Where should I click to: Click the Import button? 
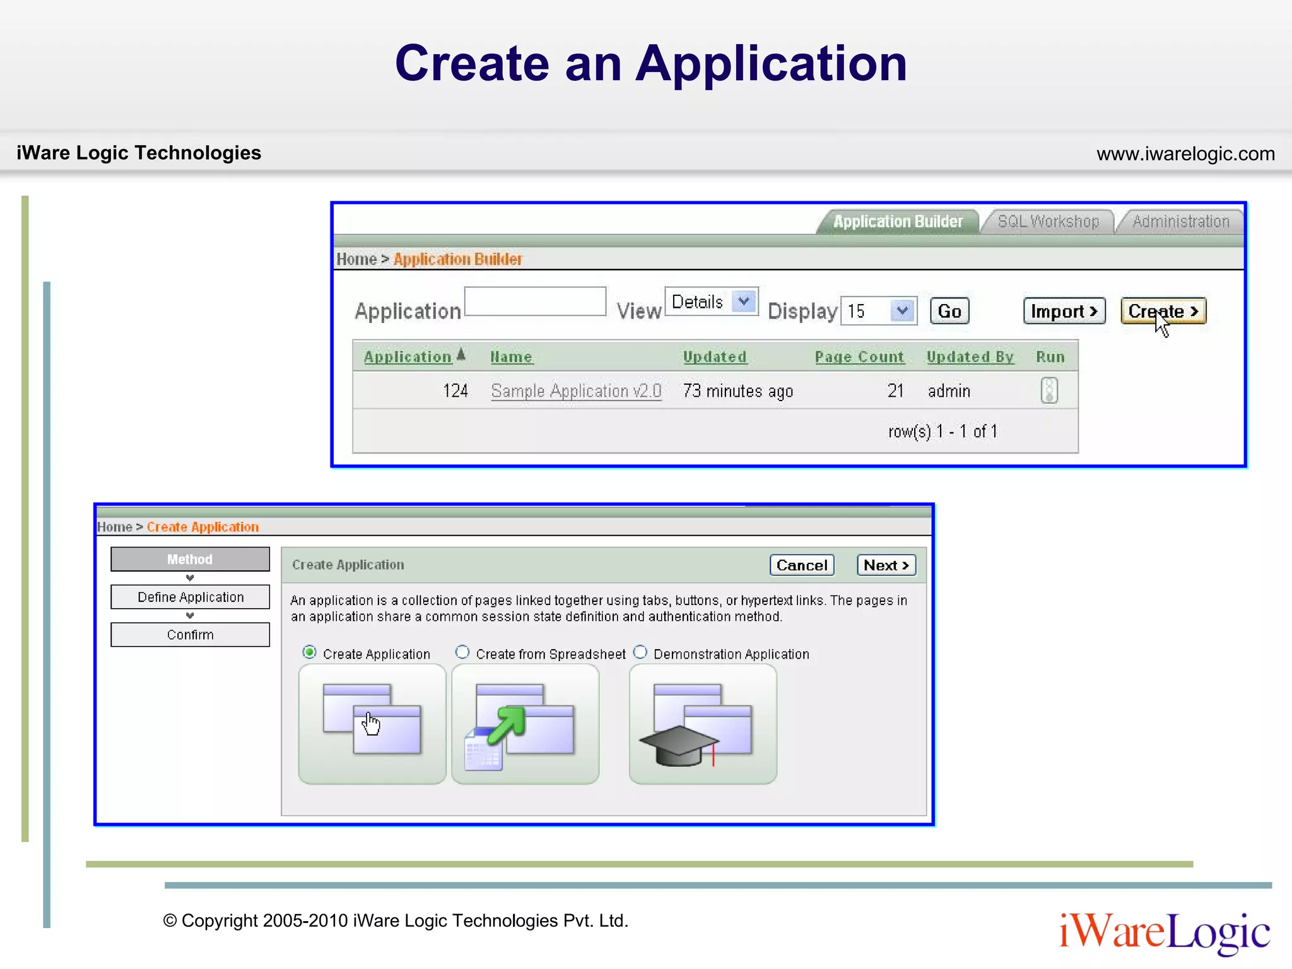pyautogui.click(x=1064, y=311)
